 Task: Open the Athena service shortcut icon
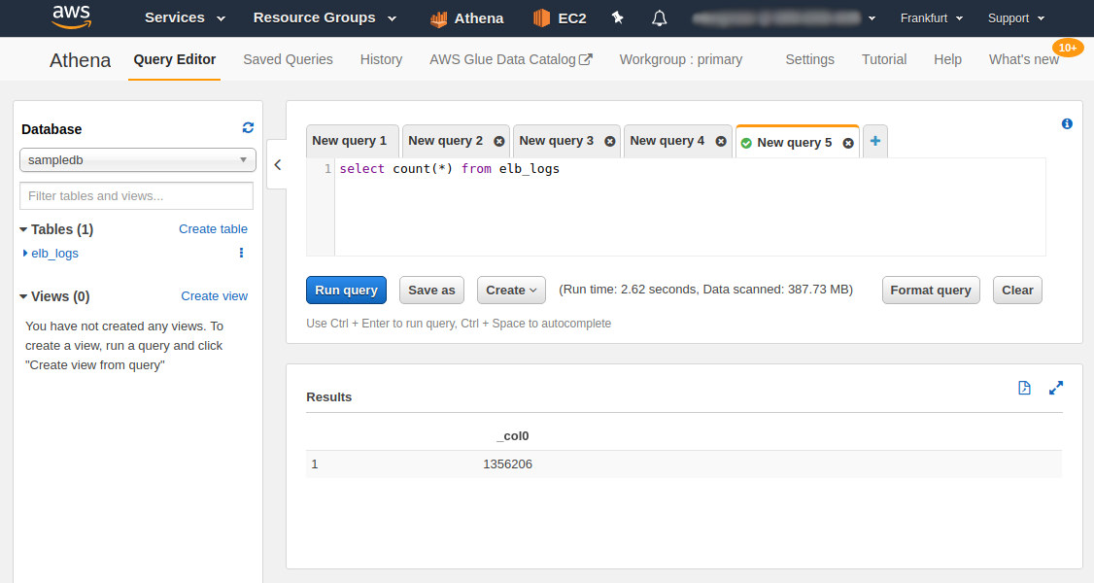(x=439, y=18)
